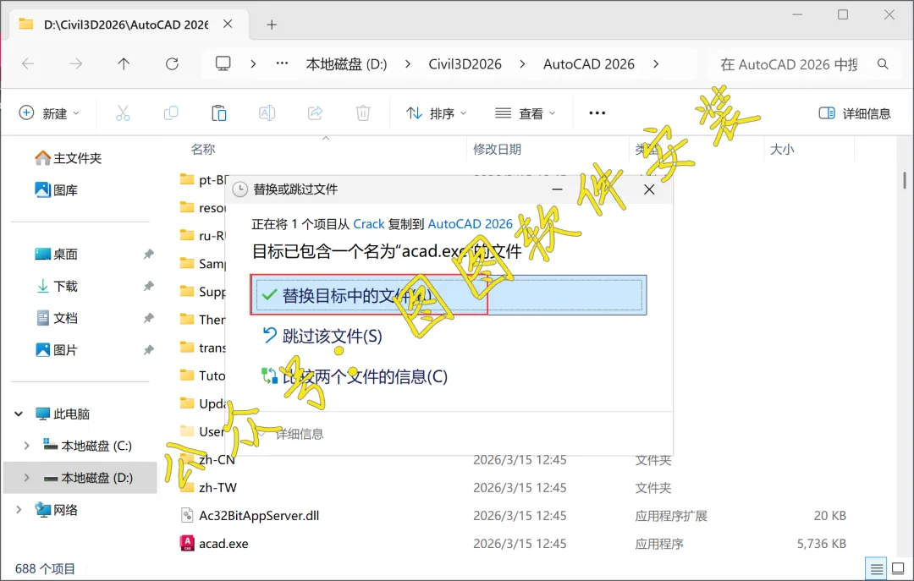Switch to large thumbnails view icon in status bar
This screenshot has width=914, height=581.
click(x=898, y=568)
